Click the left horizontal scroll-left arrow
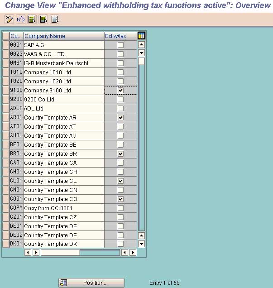This screenshot has height=288, width=273. tap(28, 253)
